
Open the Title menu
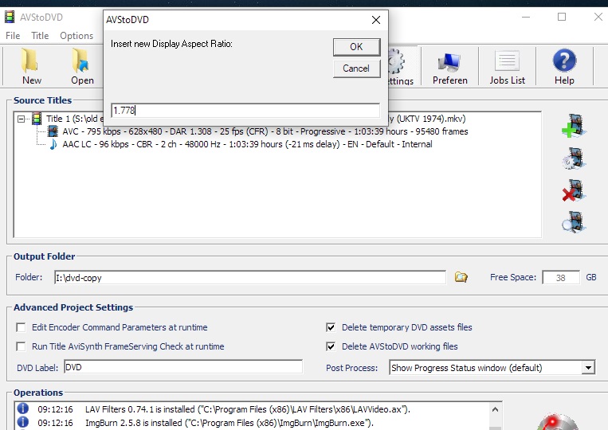[x=40, y=36]
